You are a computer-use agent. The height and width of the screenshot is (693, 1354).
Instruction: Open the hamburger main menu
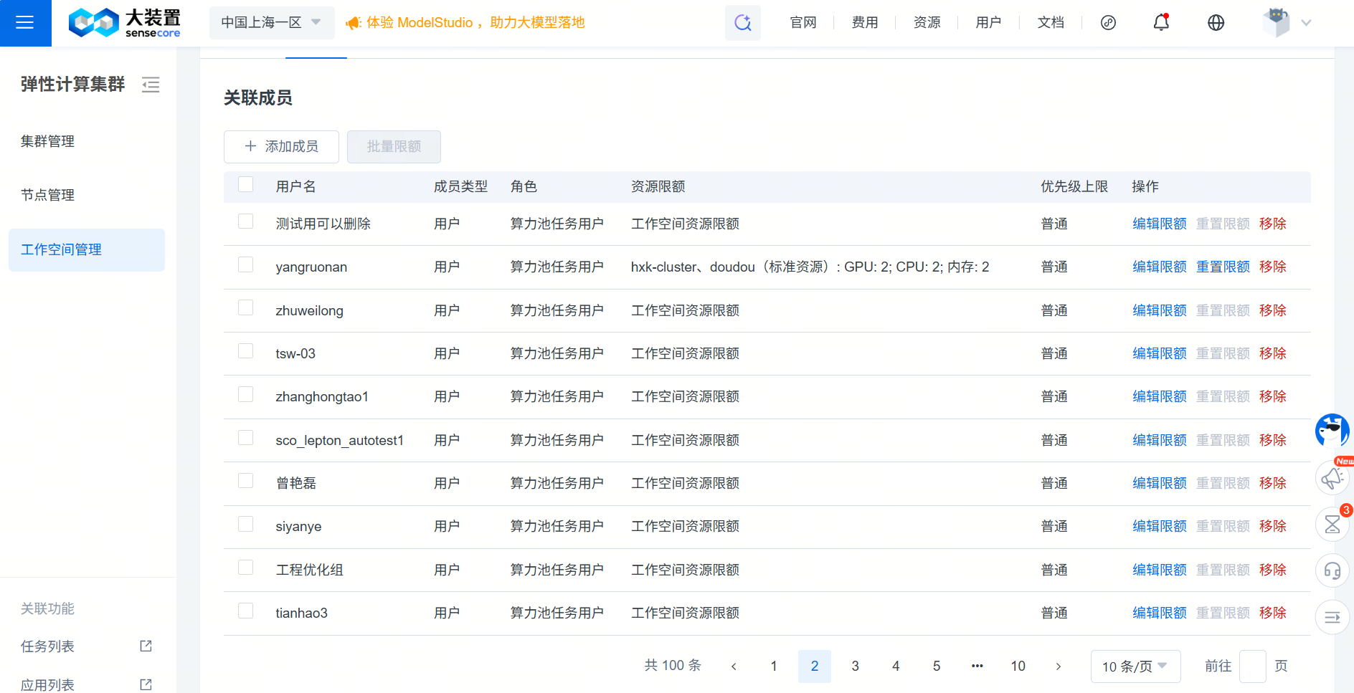coord(25,23)
